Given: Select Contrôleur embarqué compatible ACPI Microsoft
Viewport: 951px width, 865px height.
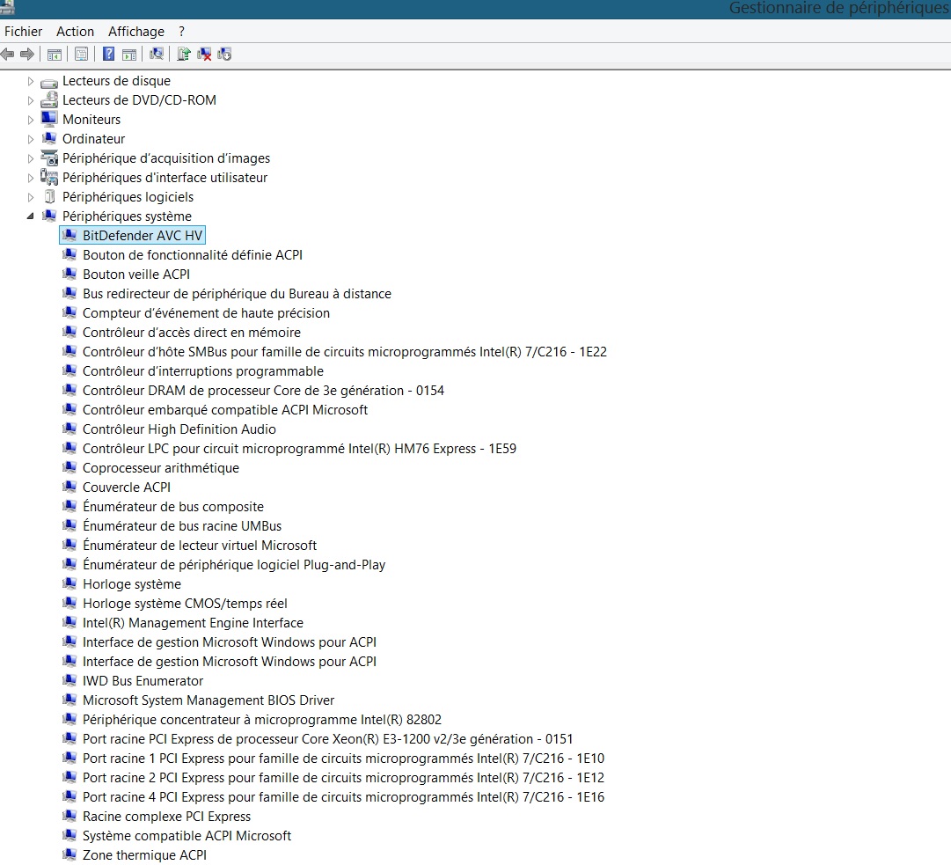Looking at the screenshot, I should (x=225, y=410).
